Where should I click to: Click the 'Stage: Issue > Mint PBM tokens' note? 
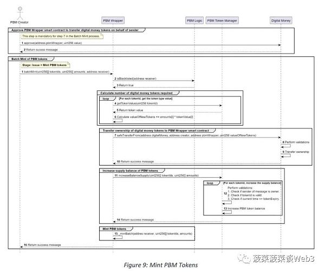(x=44, y=64)
